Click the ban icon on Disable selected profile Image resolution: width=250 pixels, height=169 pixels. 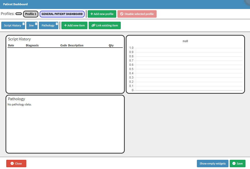122,14
